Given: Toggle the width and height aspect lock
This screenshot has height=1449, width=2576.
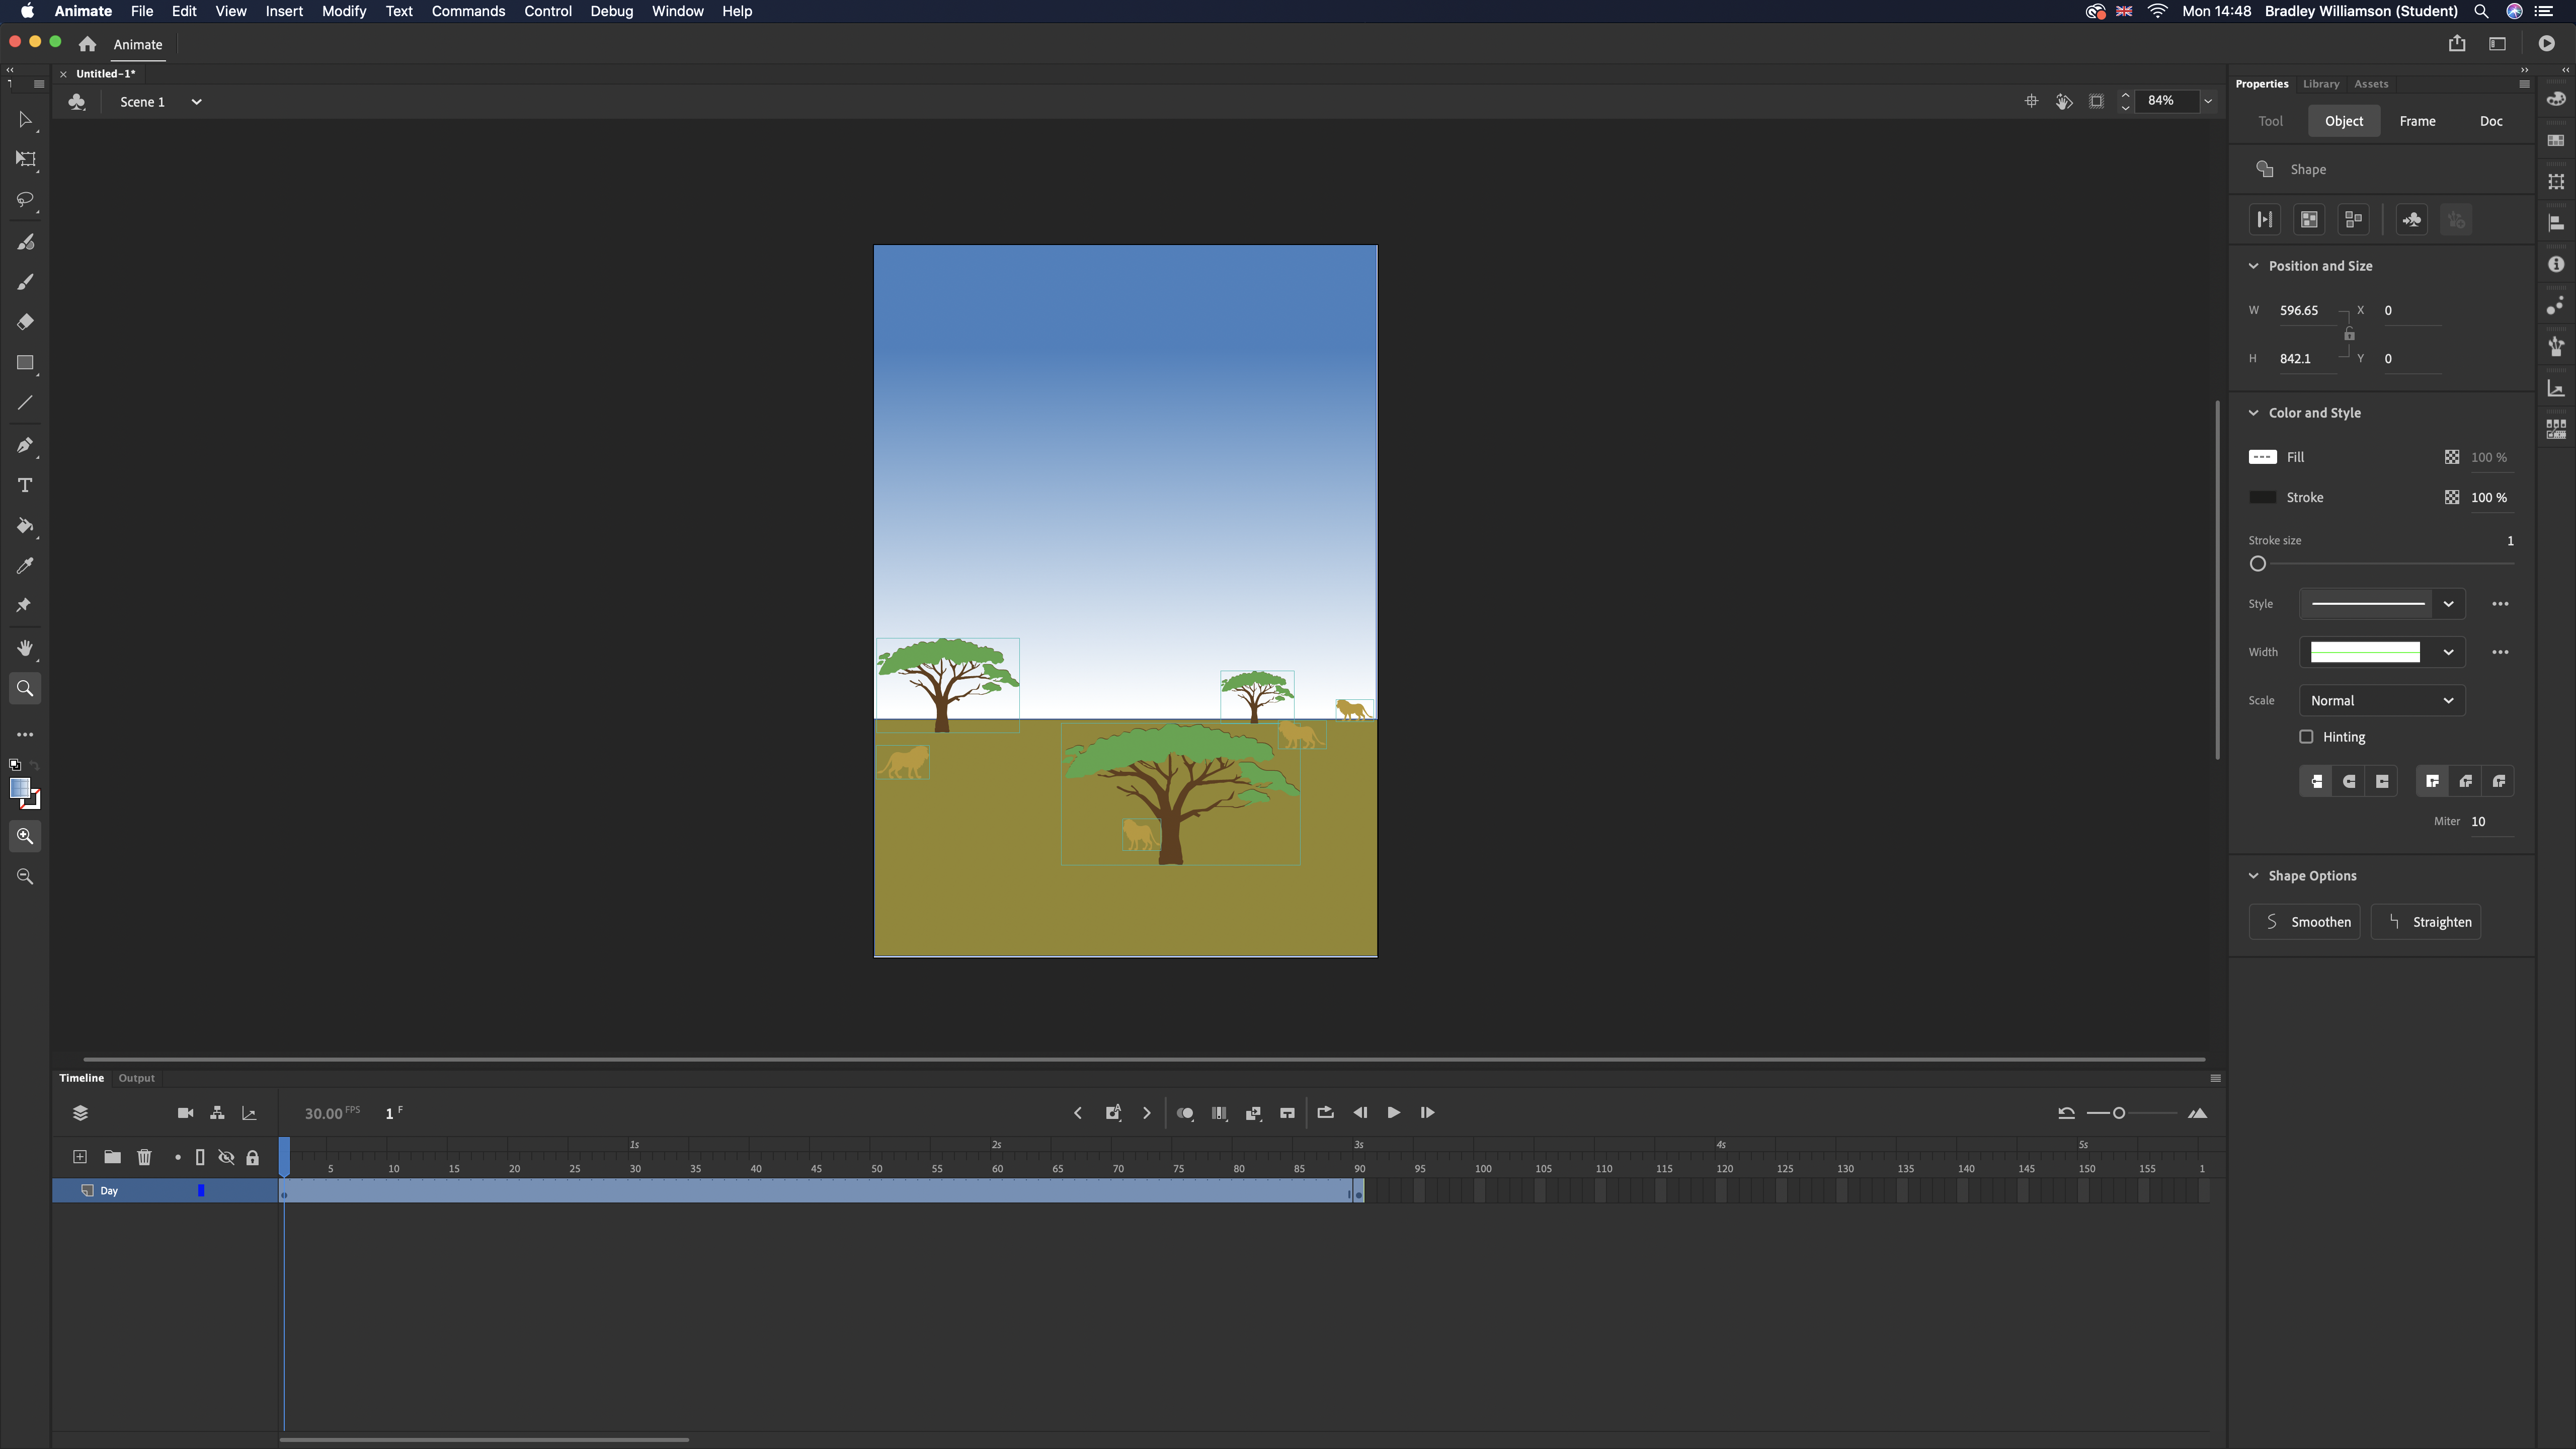Looking at the screenshot, I should tap(2349, 334).
